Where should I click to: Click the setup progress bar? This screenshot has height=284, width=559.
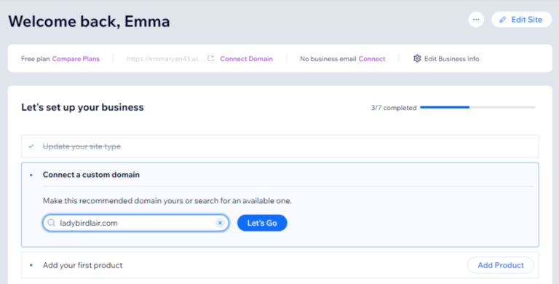pyautogui.click(x=477, y=107)
